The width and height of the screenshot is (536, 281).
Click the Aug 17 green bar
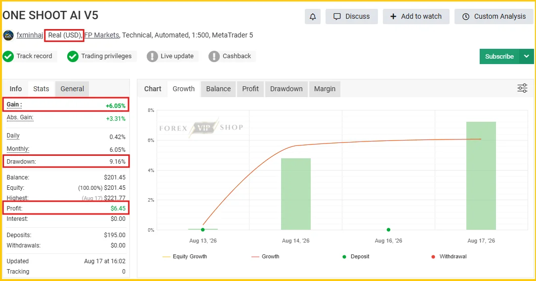tap(481, 176)
